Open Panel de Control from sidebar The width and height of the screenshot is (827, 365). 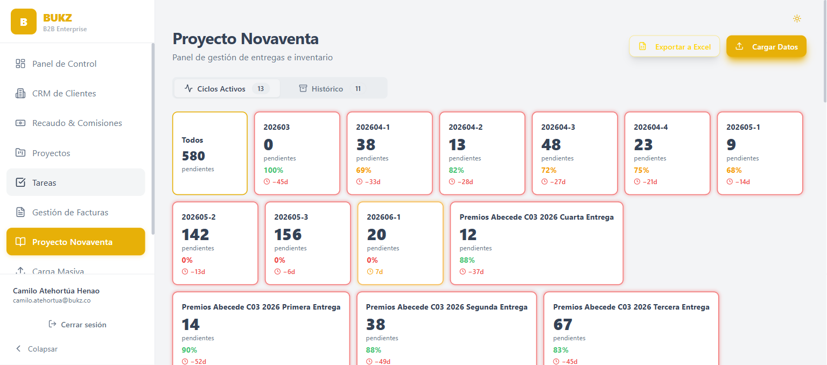click(76, 64)
